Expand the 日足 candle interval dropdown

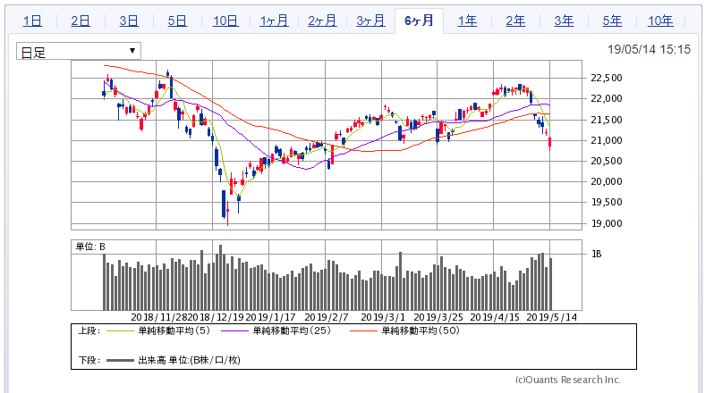79,52
